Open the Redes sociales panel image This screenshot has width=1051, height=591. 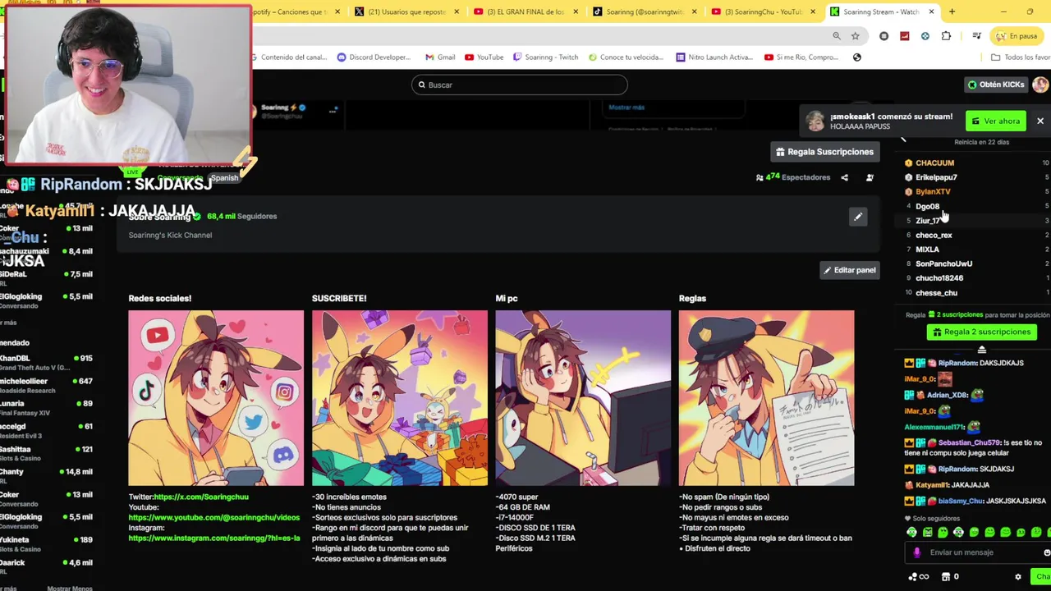tap(216, 398)
